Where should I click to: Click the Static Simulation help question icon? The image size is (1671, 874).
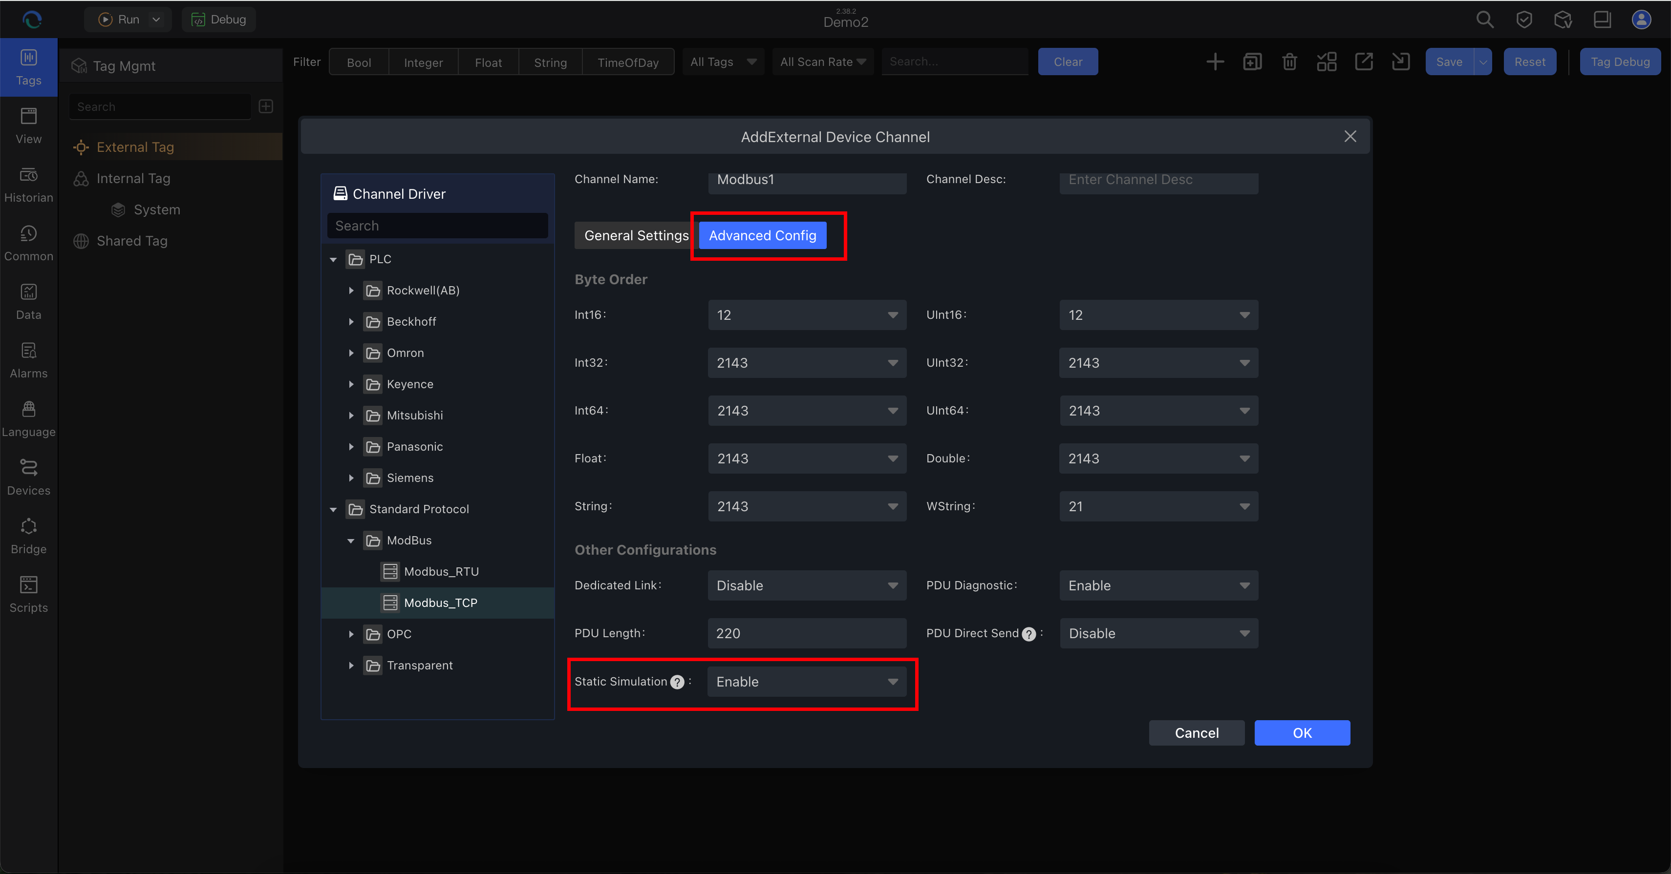pos(677,682)
